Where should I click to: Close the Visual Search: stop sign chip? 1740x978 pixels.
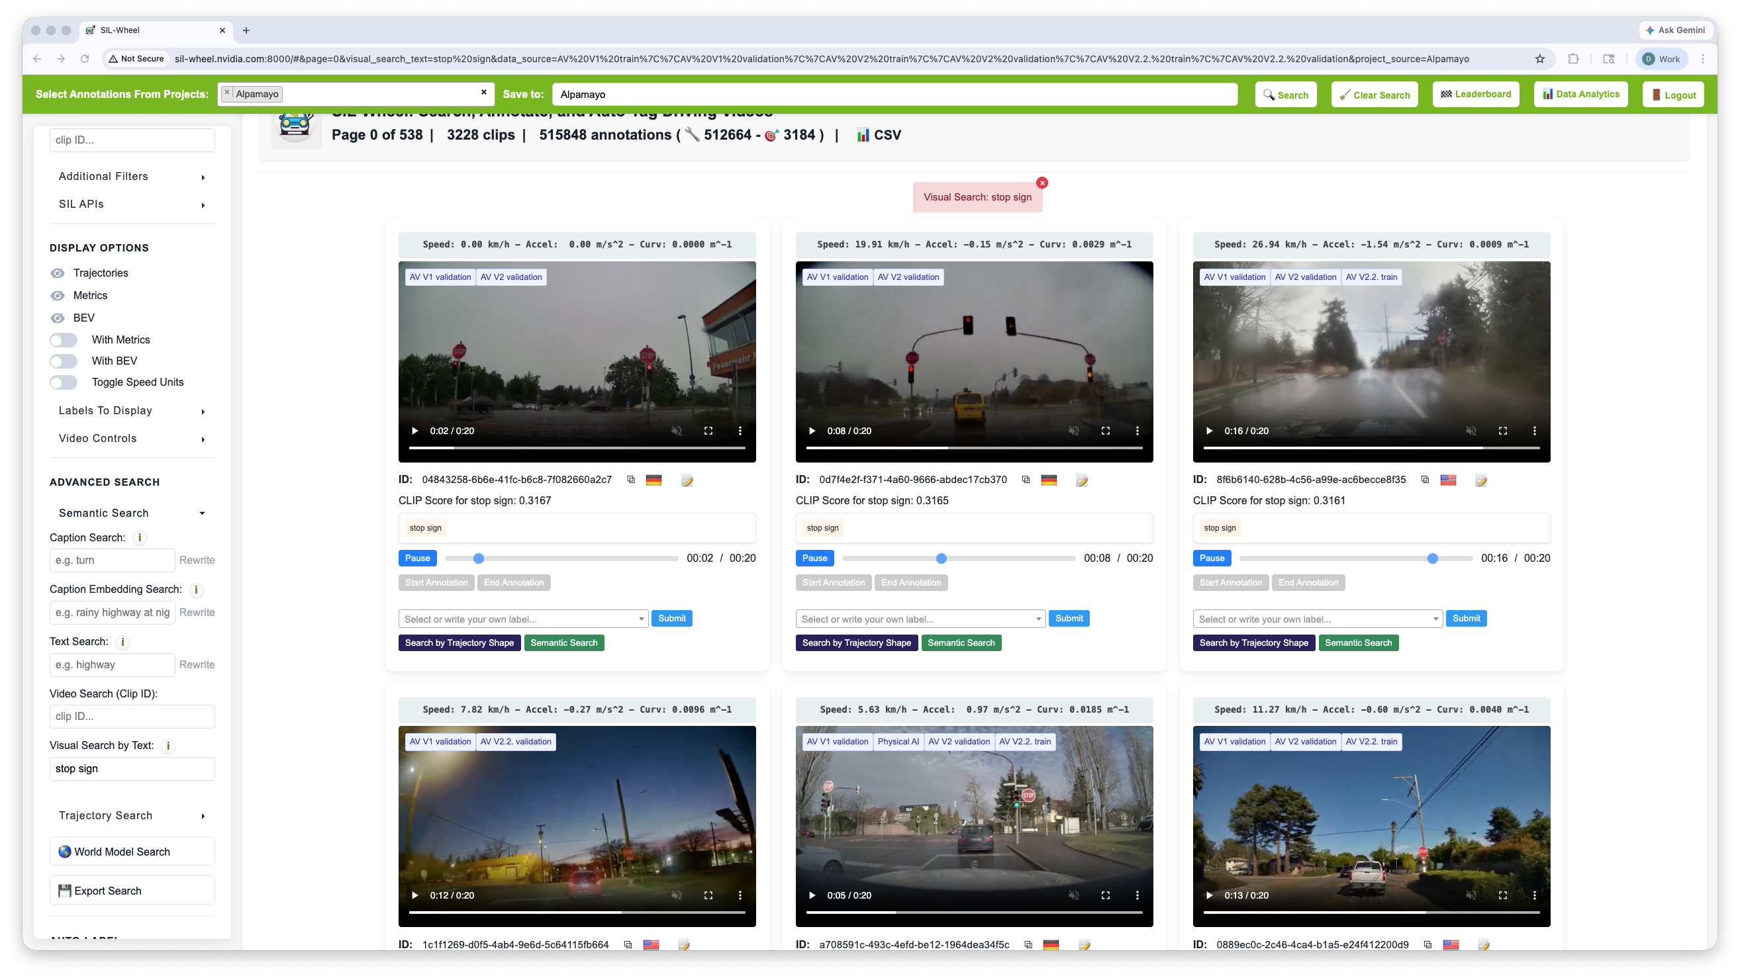point(1042,183)
